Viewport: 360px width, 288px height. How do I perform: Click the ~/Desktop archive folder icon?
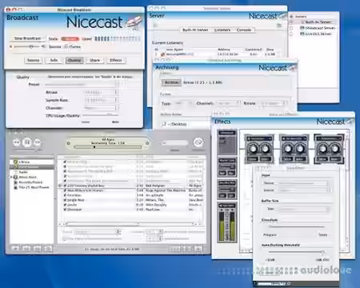164,124
